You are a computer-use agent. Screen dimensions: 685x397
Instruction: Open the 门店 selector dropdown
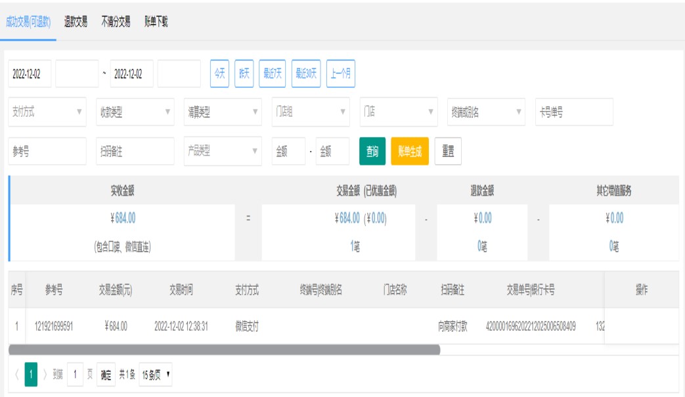pos(398,112)
